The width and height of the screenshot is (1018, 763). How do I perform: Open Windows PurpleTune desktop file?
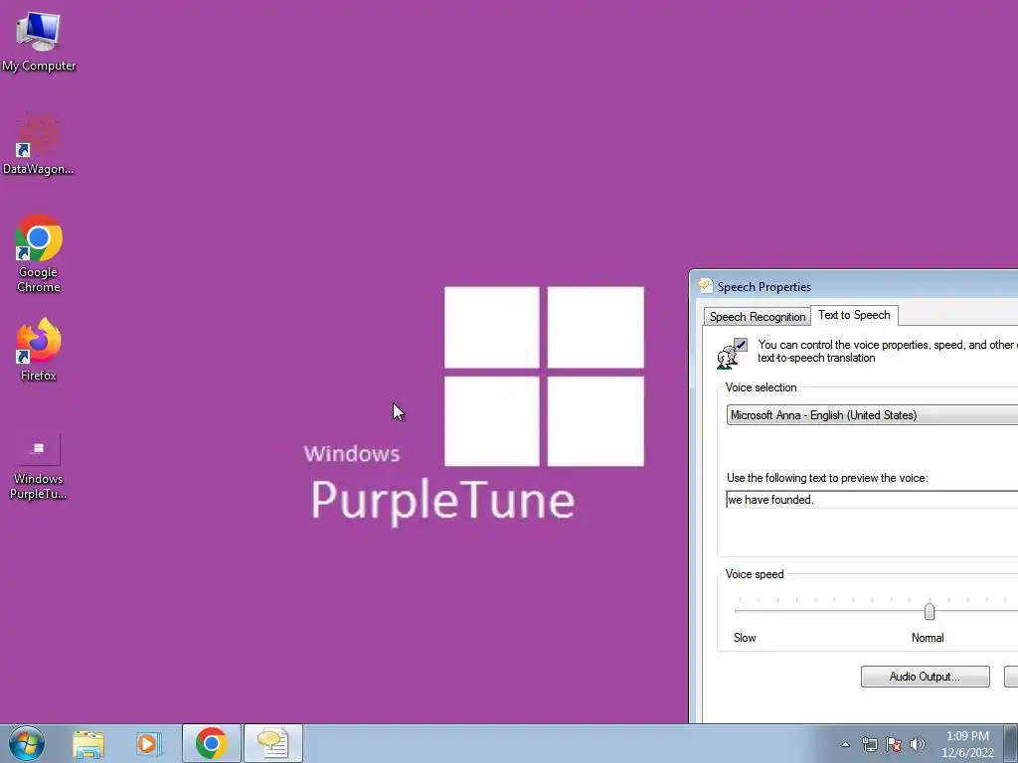click(x=39, y=467)
